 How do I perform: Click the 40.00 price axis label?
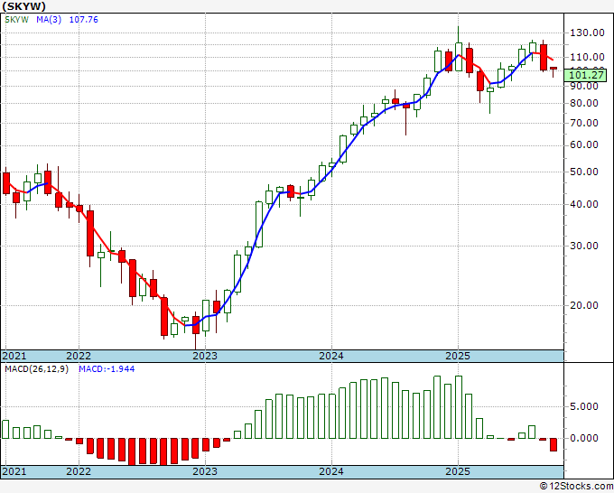pos(584,204)
